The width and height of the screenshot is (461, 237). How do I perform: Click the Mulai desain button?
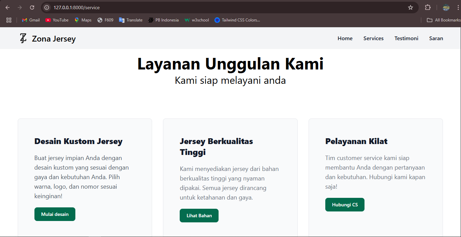coord(55,214)
